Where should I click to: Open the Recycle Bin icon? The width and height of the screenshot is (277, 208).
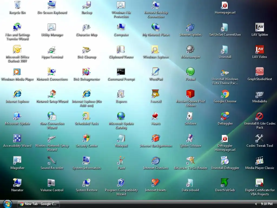[17, 5]
